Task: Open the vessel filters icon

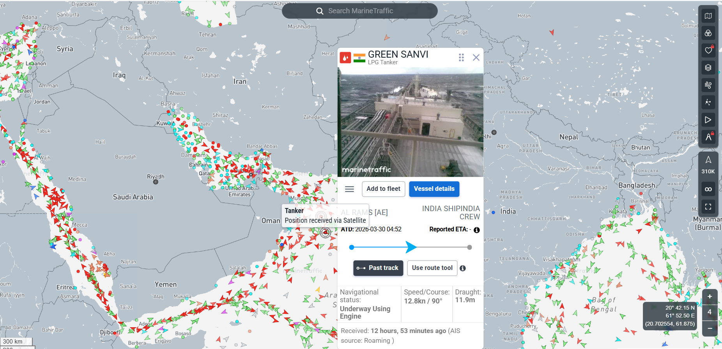Action: pos(708,33)
